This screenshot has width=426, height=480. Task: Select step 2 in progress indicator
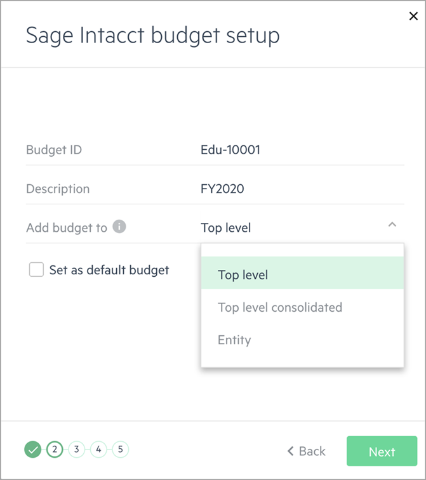click(55, 450)
